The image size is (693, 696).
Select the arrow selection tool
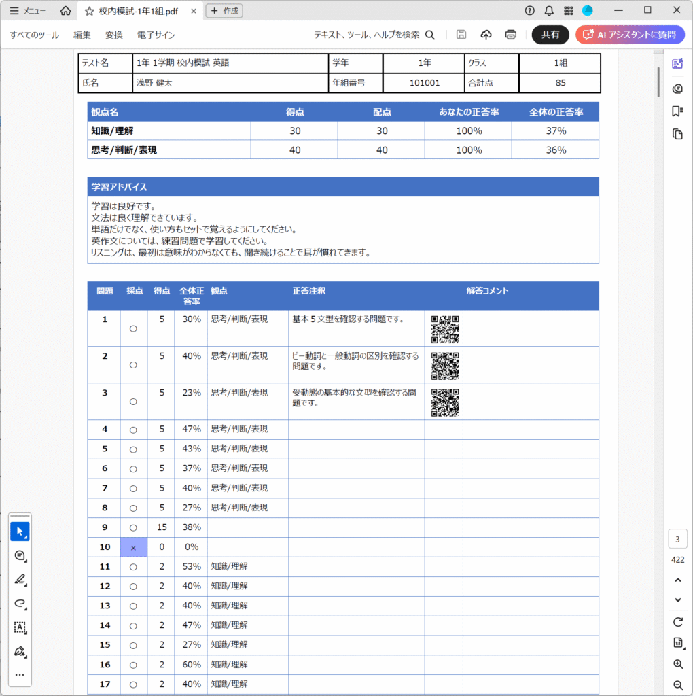click(x=20, y=531)
